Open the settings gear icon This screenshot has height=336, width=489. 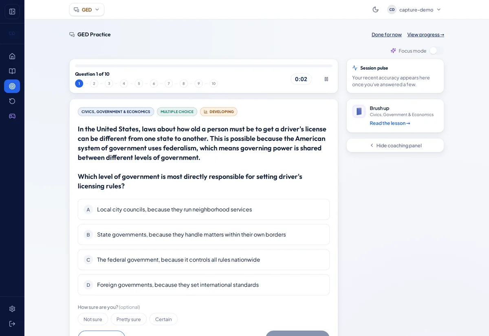(x=12, y=309)
